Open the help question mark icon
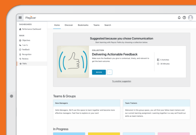This screenshot has width=196, height=135. [x=184, y=18]
